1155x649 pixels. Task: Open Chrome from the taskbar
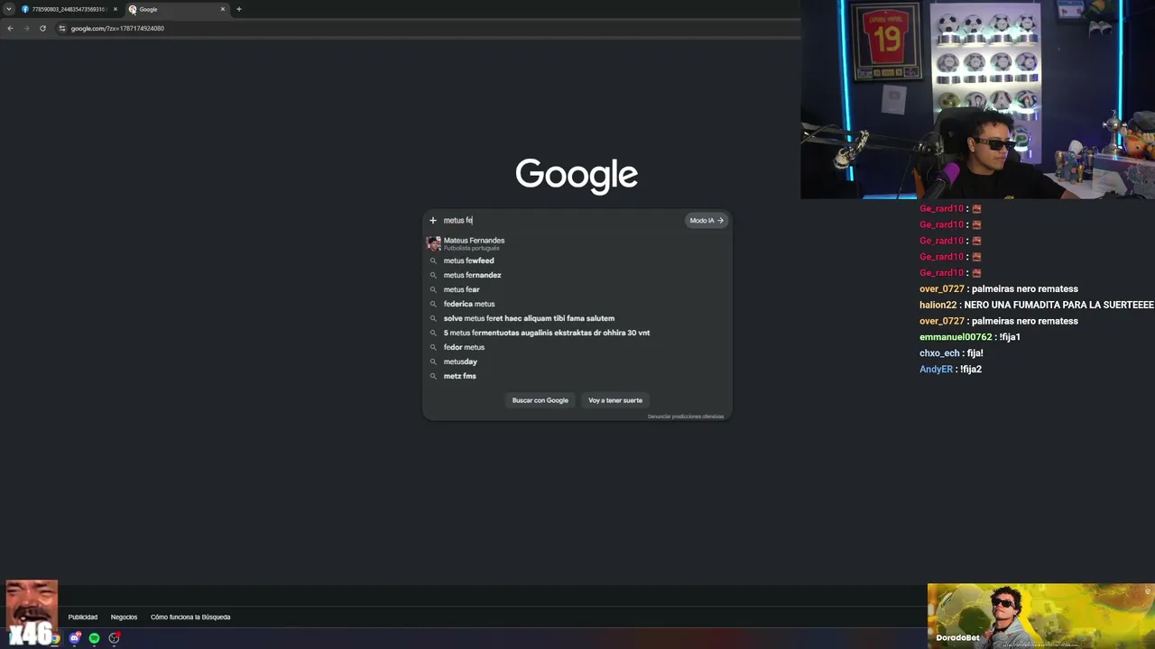pyautogui.click(x=56, y=638)
